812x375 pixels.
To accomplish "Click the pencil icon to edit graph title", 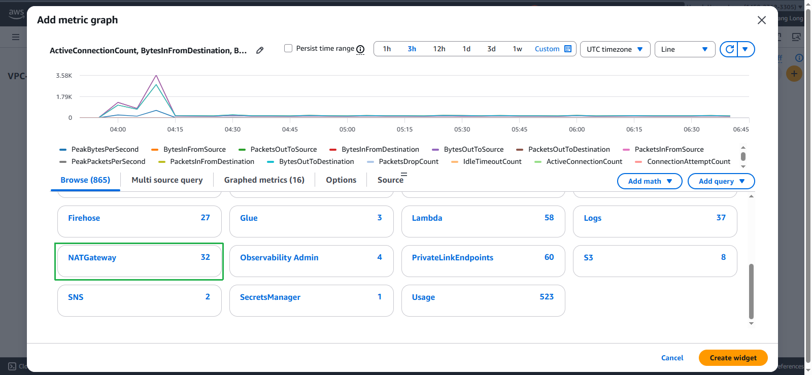I will tap(260, 50).
